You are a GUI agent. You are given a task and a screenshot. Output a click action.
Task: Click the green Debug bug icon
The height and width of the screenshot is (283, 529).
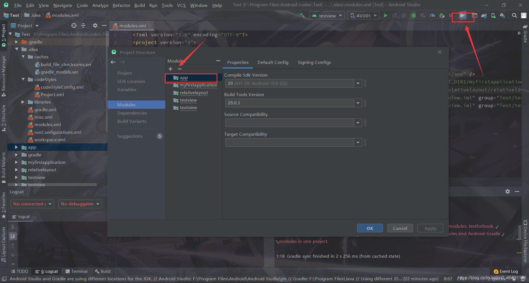[414, 16]
